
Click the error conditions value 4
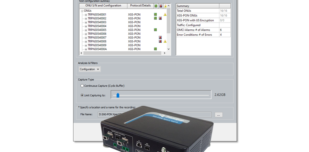(x=221, y=35)
